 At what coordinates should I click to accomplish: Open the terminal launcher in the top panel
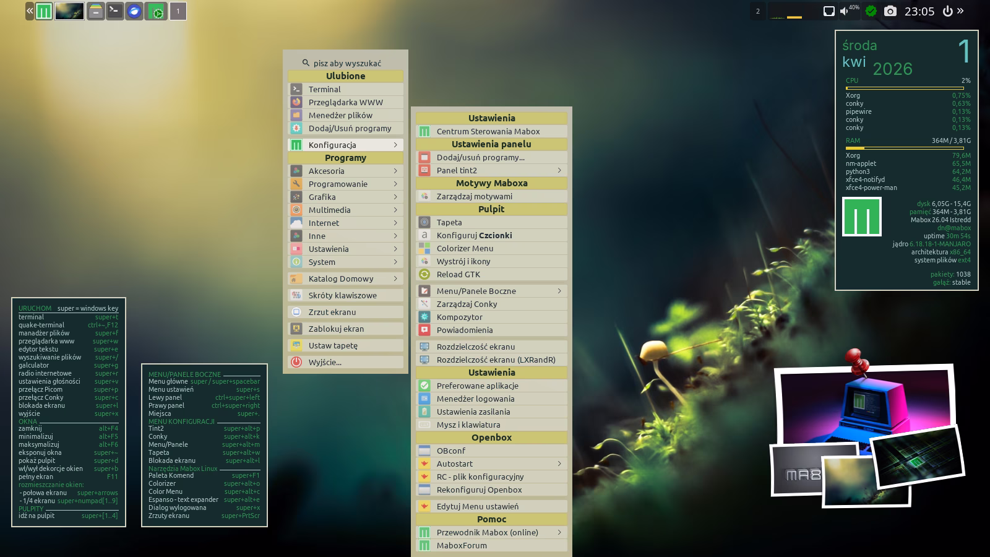[x=114, y=11]
